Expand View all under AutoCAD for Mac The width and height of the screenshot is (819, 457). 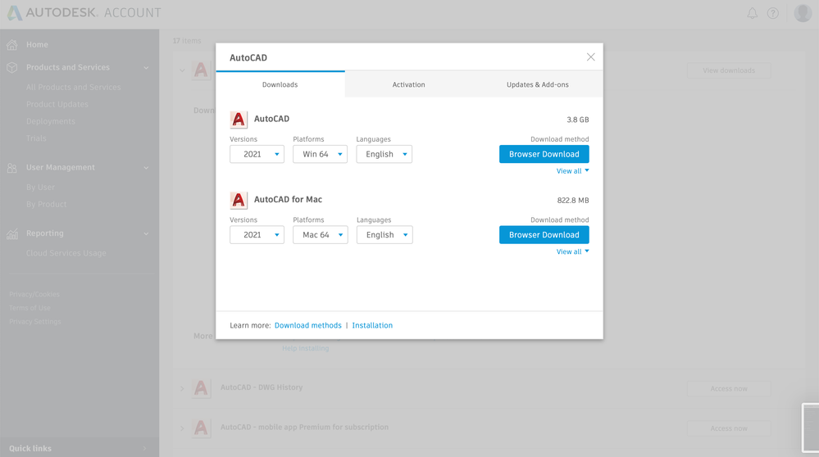[572, 251]
